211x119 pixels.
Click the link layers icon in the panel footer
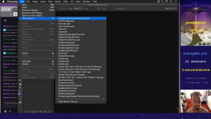(x=26, y=112)
